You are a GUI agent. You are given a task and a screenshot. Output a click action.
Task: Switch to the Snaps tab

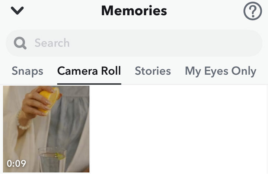point(27,71)
